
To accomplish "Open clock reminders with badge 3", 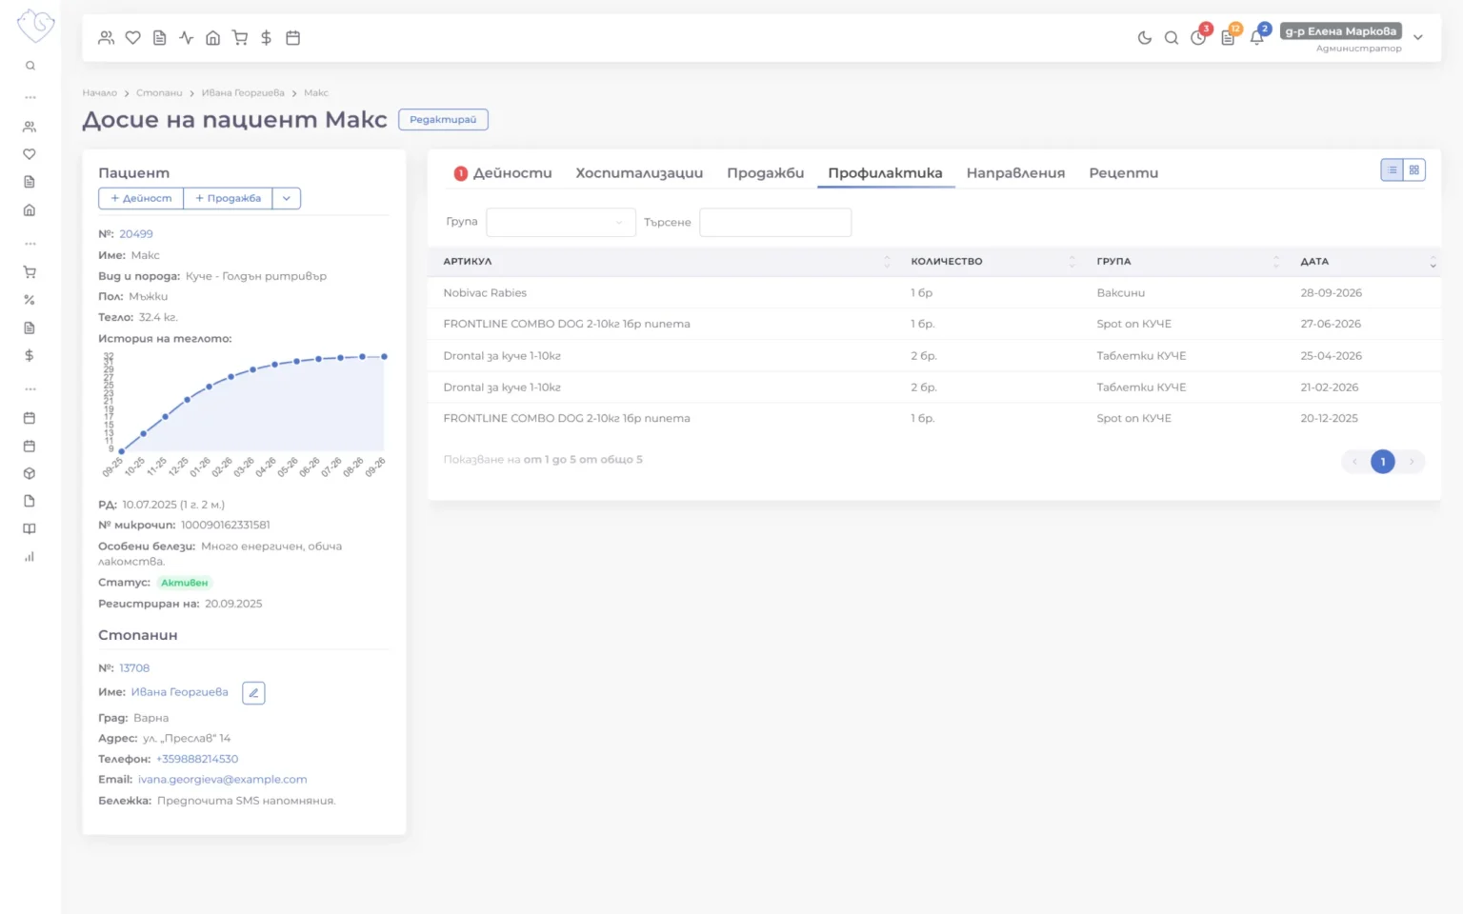I will [x=1199, y=37].
